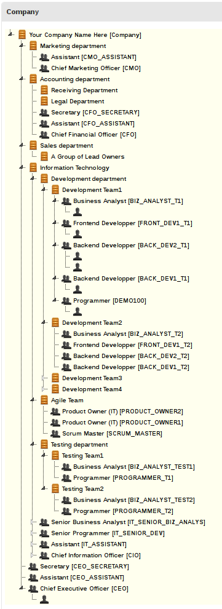The height and width of the screenshot is (609, 222).
Task: Click the person icon under Chief Executive Officer
Action: (45, 599)
